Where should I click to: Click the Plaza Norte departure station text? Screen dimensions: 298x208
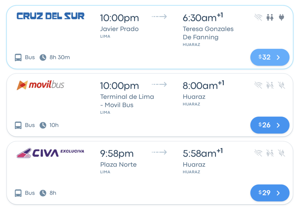pos(118,165)
